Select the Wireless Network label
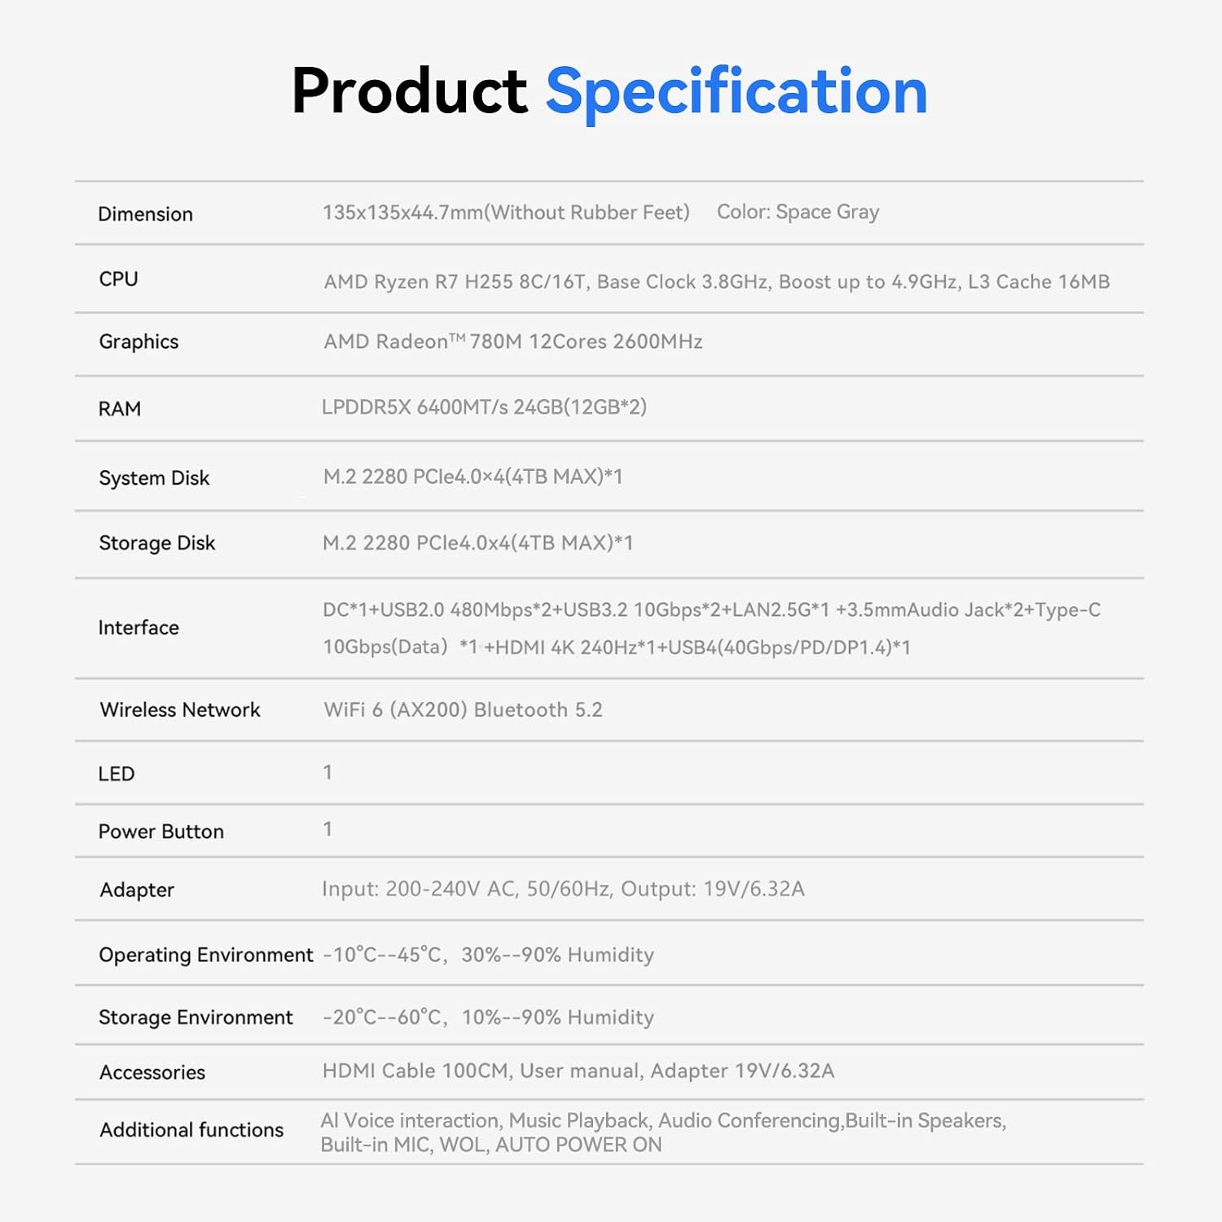1222x1222 pixels. (180, 710)
